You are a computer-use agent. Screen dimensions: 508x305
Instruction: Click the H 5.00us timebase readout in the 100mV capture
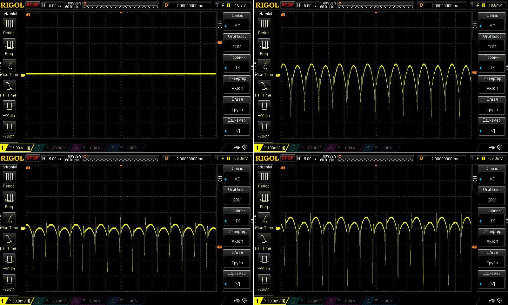[306, 5]
